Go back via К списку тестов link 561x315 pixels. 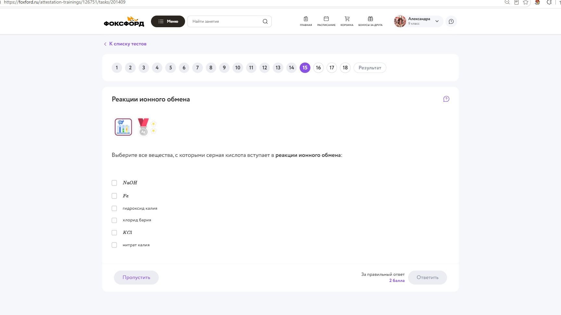click(x=125, y=44)
